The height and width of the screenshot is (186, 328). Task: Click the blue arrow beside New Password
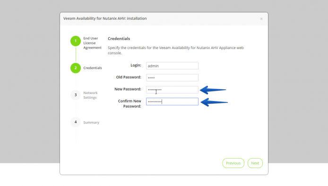pos(213,90)
